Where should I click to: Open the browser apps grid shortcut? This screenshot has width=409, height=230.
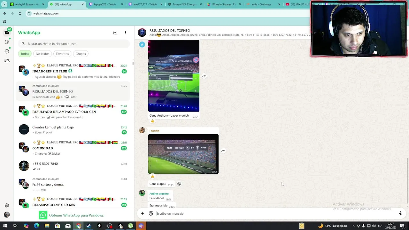(4, 21)
